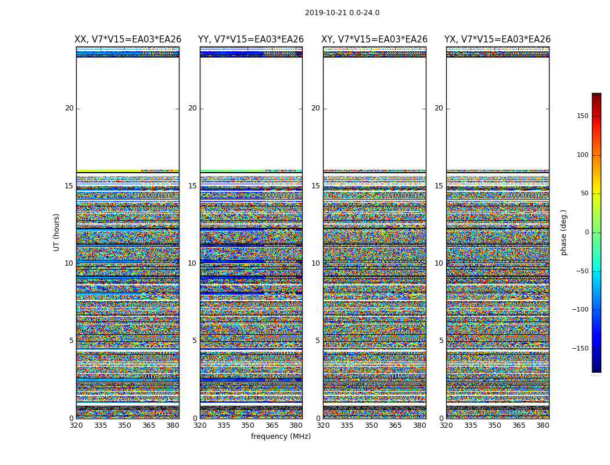Click the '365' frequency tick under YY panel
This screenshot has height=465, width=610.
pos(272,425)
